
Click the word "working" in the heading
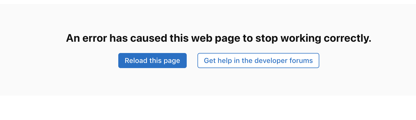click(301, 38)
